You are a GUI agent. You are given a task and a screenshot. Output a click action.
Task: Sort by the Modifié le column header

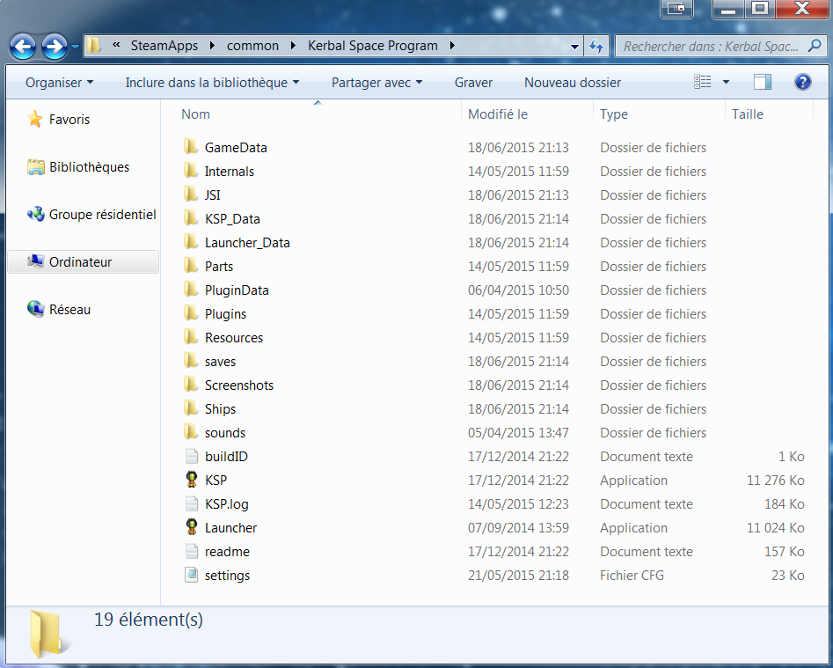click(x=498, y=114)
